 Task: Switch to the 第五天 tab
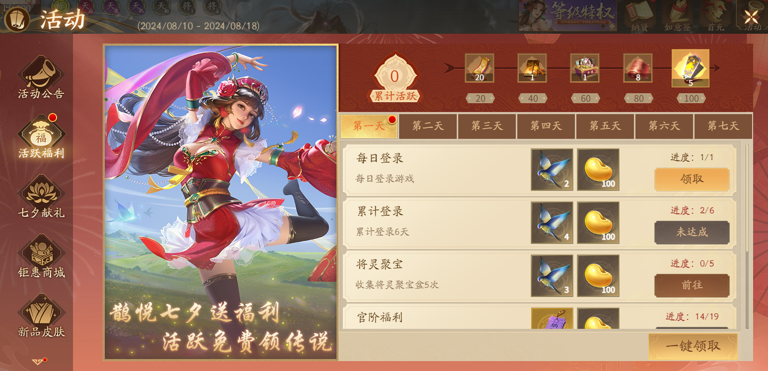click(x=605, y=126)
